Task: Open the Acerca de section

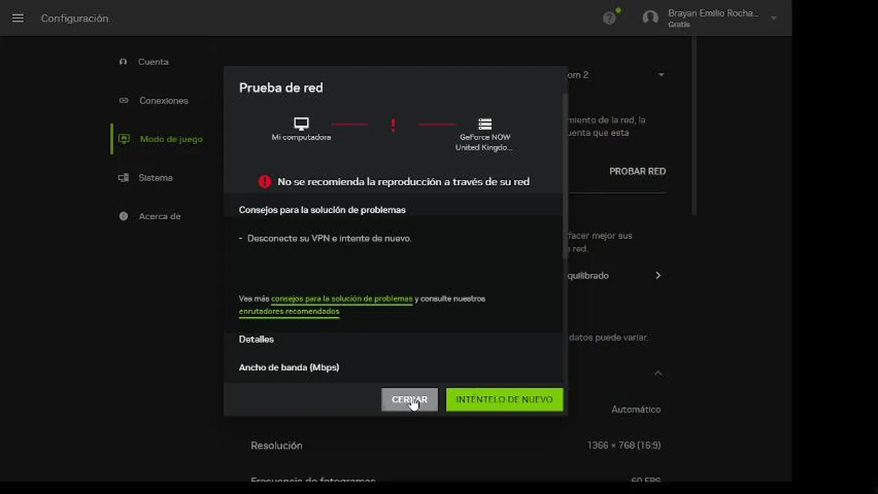Action: pos(159,216)
